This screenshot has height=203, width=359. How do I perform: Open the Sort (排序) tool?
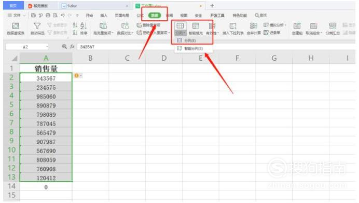coord(84,29)
